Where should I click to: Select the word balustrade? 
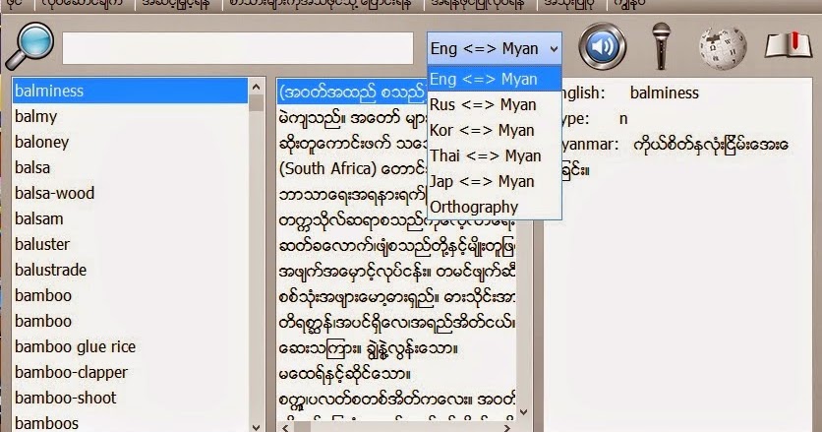click(130, 271)
